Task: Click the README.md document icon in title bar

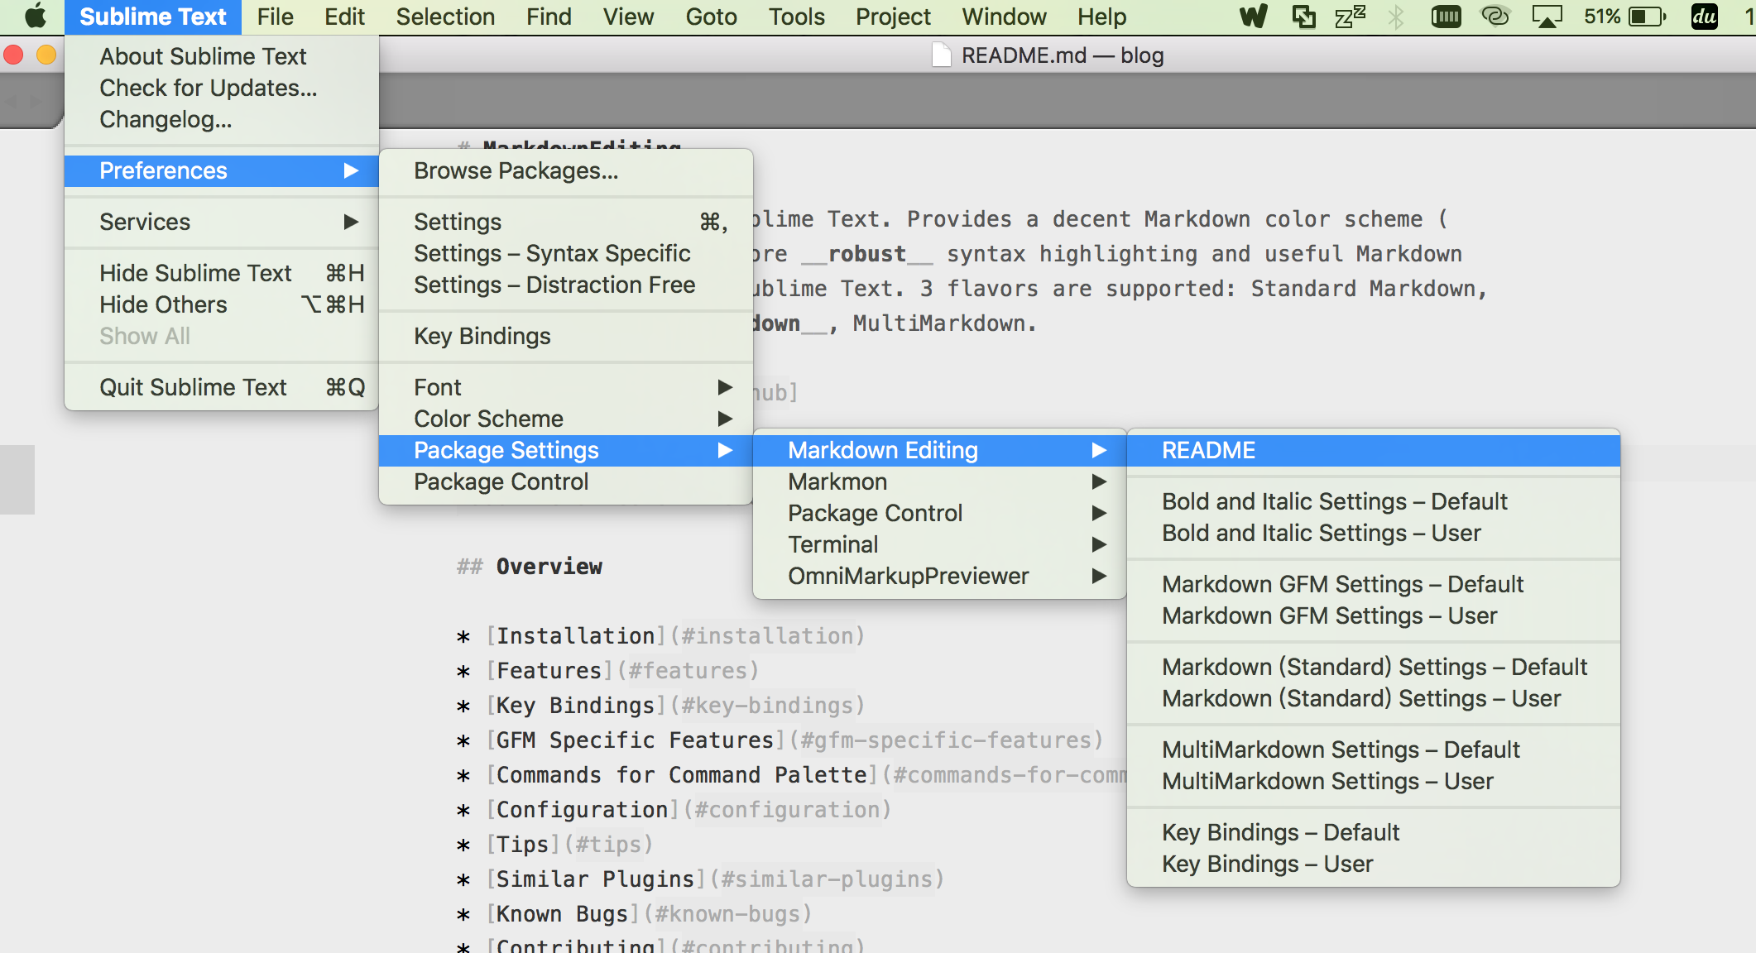Action: pyautogui.click(x=941, y=55)
